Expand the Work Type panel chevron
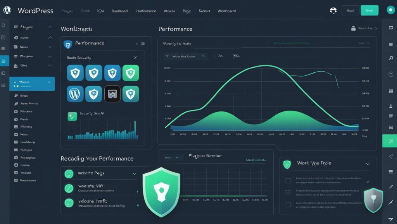 point(368,164)
